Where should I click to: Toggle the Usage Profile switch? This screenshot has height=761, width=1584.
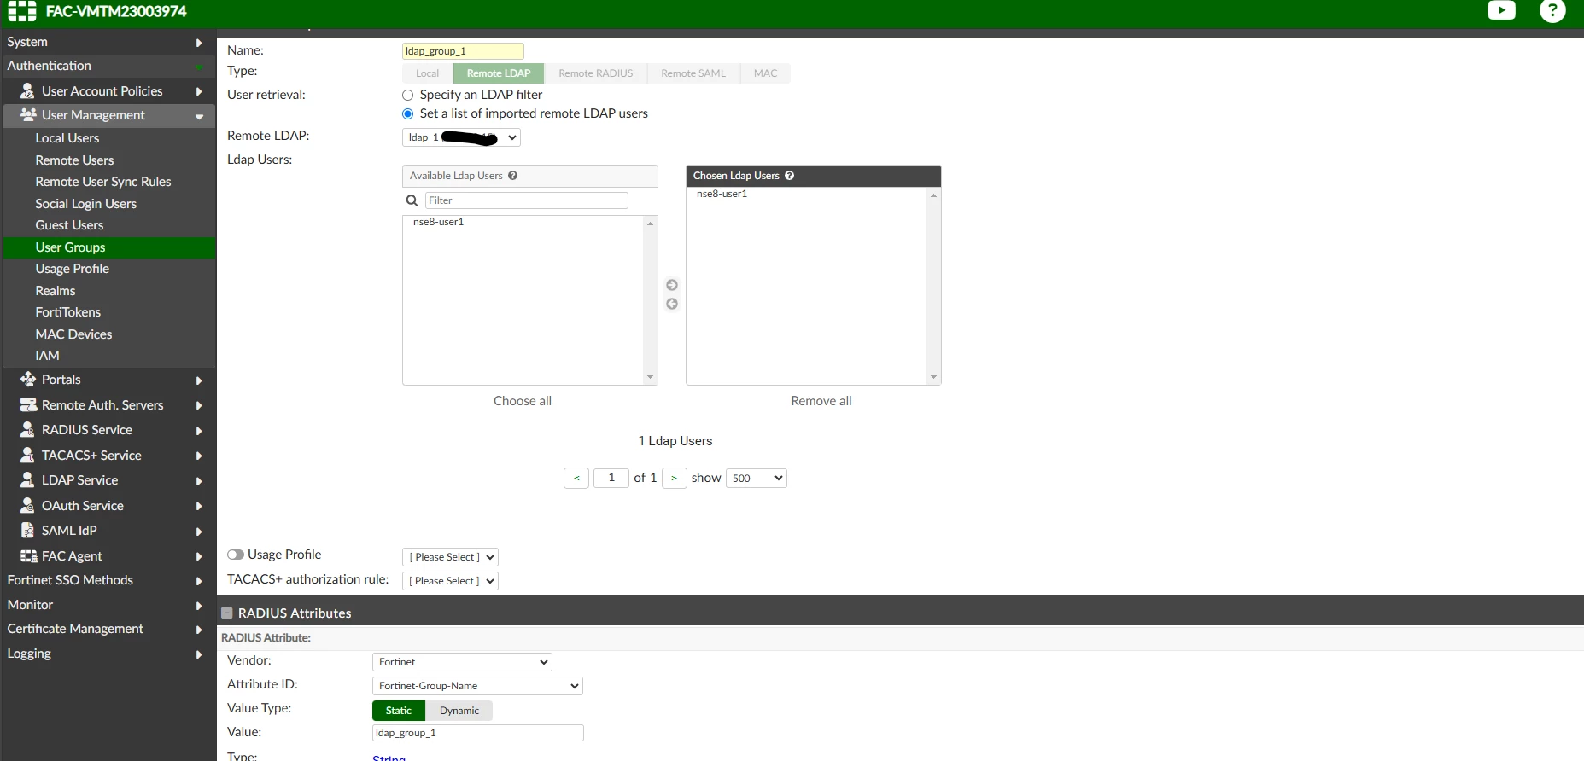tap(236, 555)
